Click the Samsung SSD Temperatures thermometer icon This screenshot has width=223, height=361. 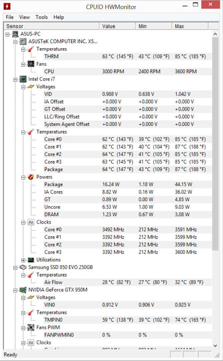[x=31, y=275]
